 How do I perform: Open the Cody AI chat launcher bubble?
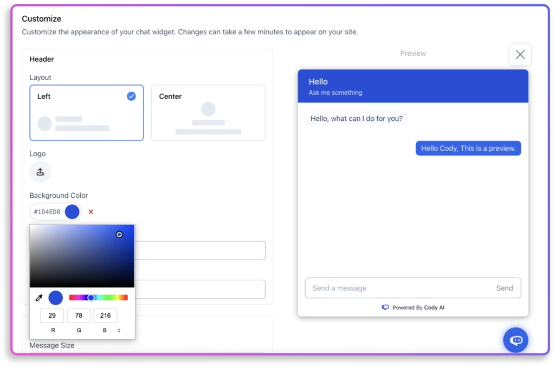(x=515, y=340)
